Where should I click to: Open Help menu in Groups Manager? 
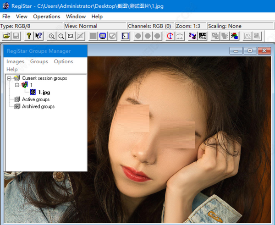[12, 69]
